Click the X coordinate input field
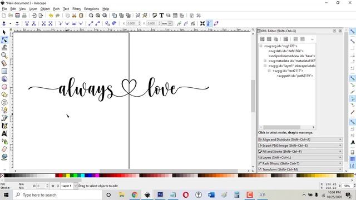Viewport: 356px width, 200px height. (132, 23)
